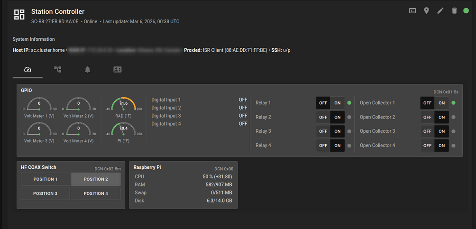Select POSITION 4 on HF COAX Switch
The height and width of the screenshot is (229, 476).
coord(96,193)
